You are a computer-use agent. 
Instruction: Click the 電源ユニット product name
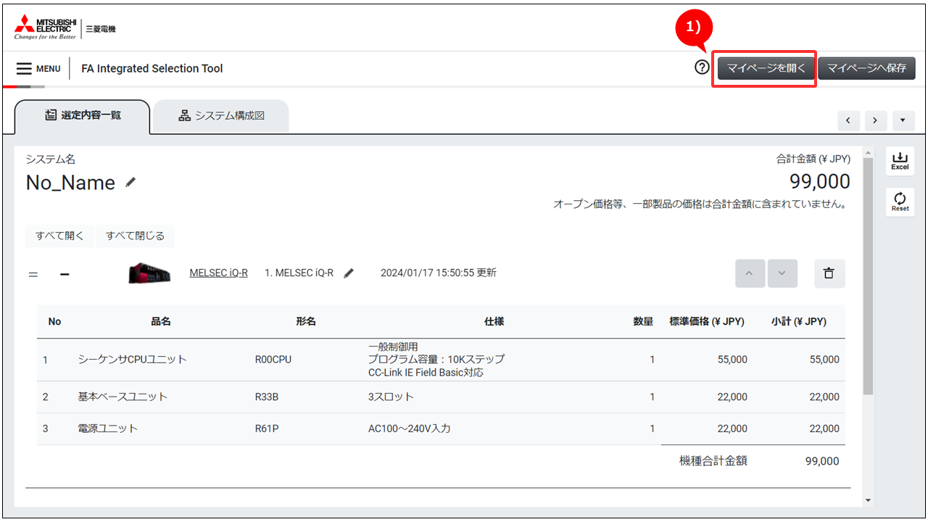click(x=107, y=429)
